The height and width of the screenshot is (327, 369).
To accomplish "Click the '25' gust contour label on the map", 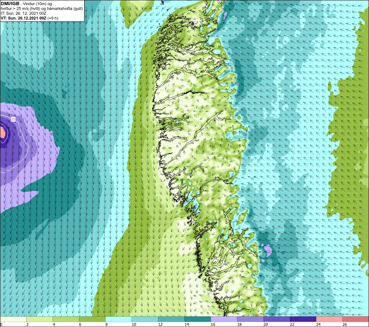I will click(13, 119).
